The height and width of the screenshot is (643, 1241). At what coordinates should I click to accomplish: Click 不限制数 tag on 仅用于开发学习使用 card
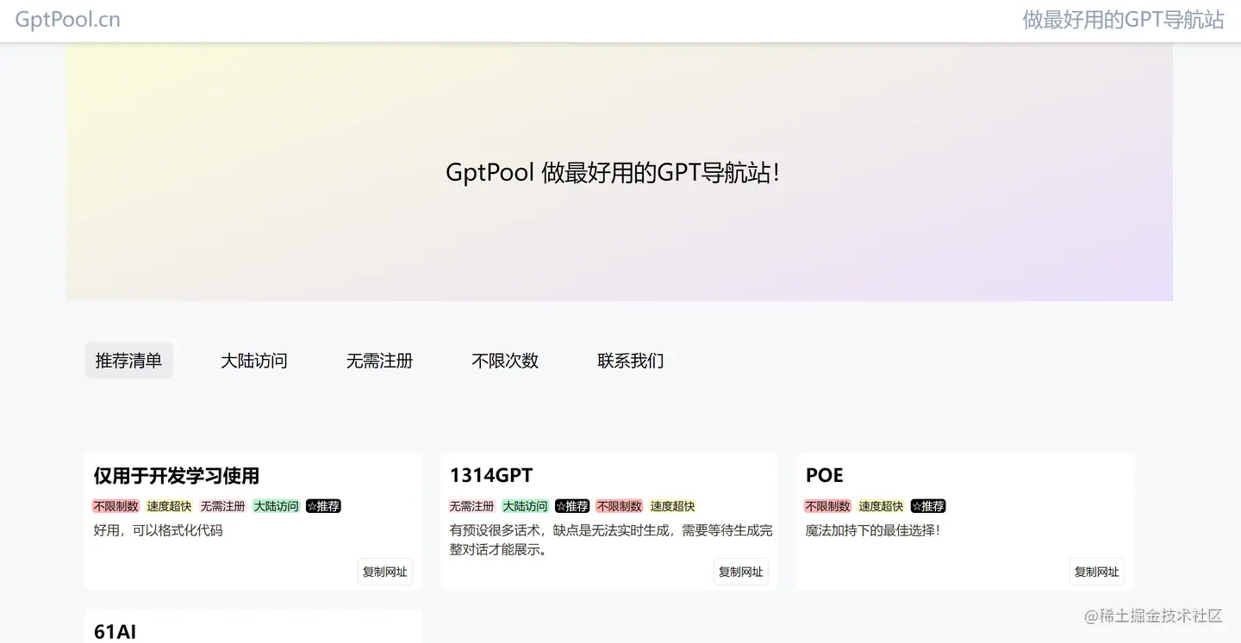click(x=116, y=506)
